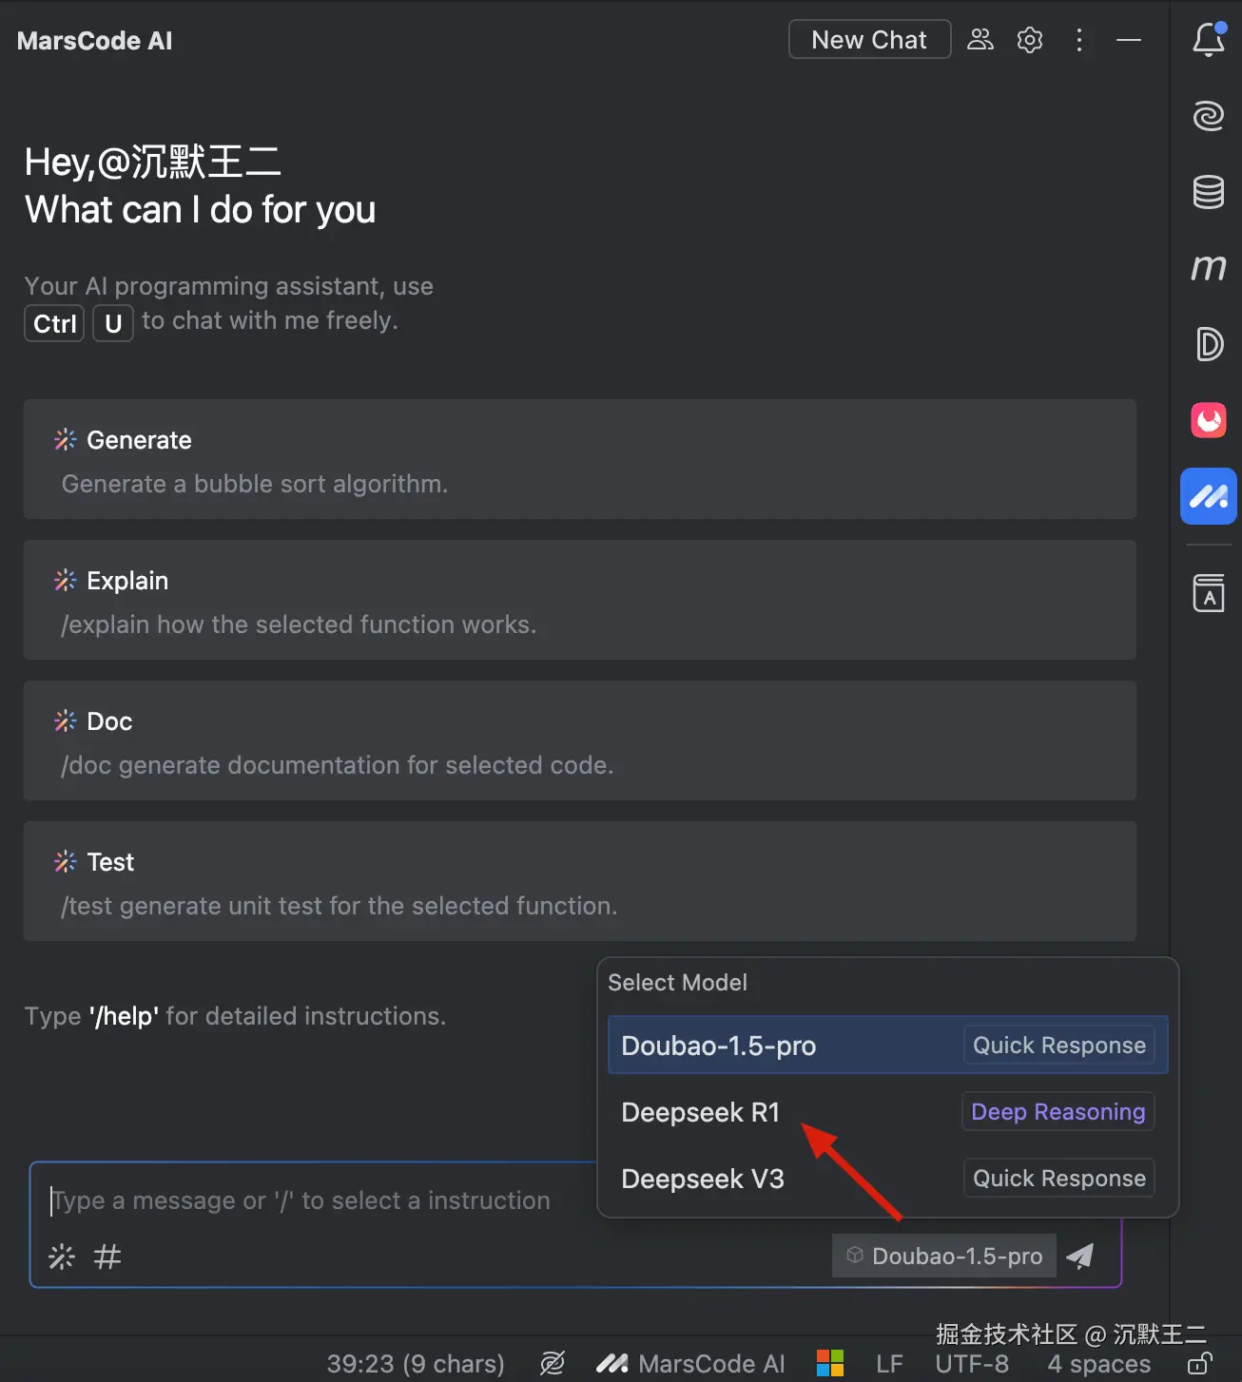Select Doubao-1.5-pro in Select Model list

pyautogui.click(x=888, y=1045)
